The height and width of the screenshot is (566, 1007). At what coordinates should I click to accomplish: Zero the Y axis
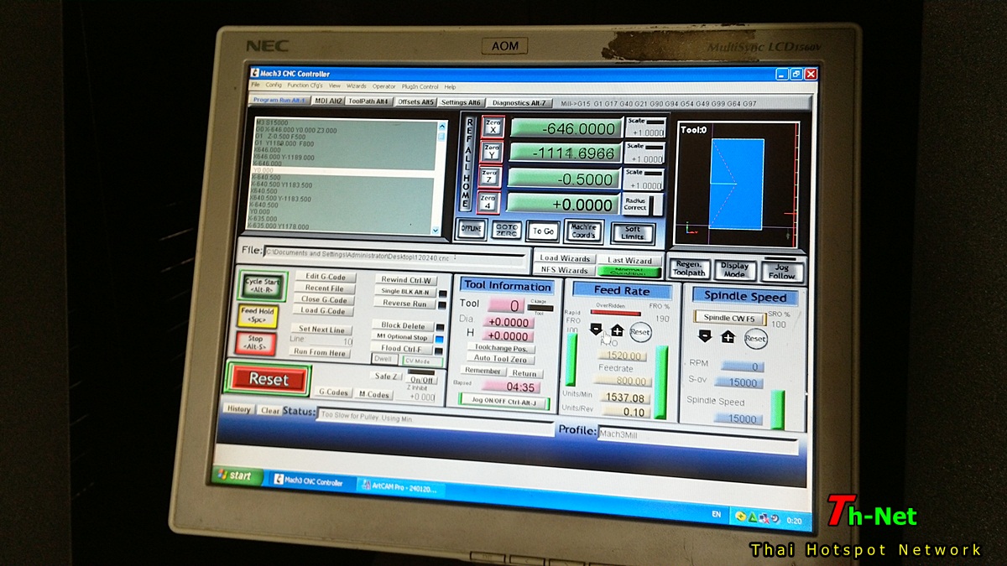tap(491, 152)
